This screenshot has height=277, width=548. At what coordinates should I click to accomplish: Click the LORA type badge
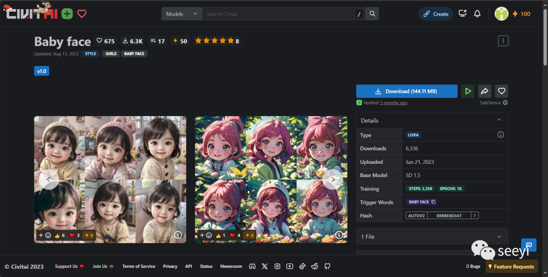[413, 135]
